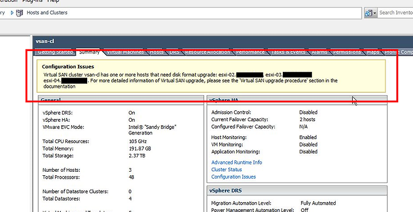This screenshot has width=413, height=212.
Task: Click the Admission Control Disabled value
Action: pyautogui.click(x=308, y=113)
